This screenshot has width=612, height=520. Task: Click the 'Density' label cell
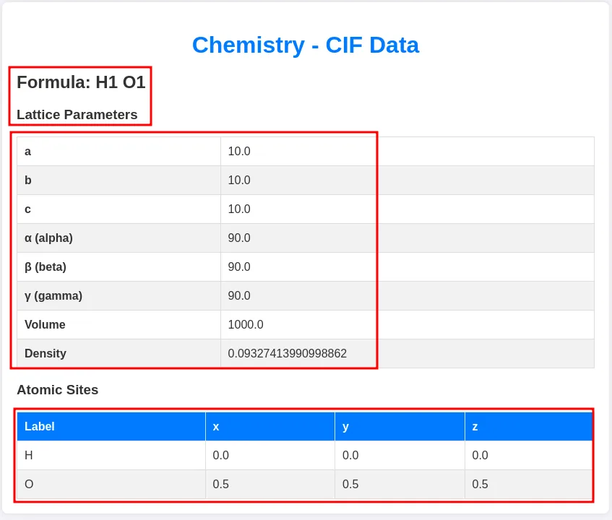pos(118,353)
